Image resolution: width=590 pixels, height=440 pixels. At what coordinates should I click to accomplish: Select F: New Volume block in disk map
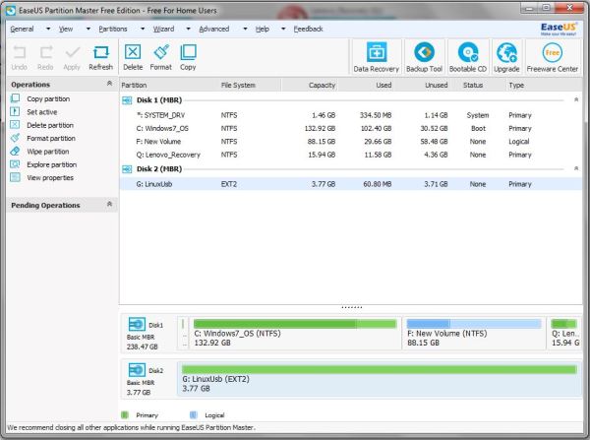473,334
